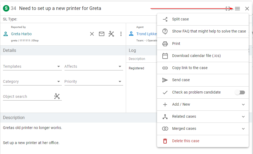Click the object search network icon
Viewport: 253px width, 154px height.
[57, 96]
